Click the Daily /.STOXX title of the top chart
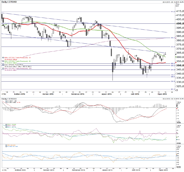The height and width of the screenshot is (172, 184). [x=9, y=2]
